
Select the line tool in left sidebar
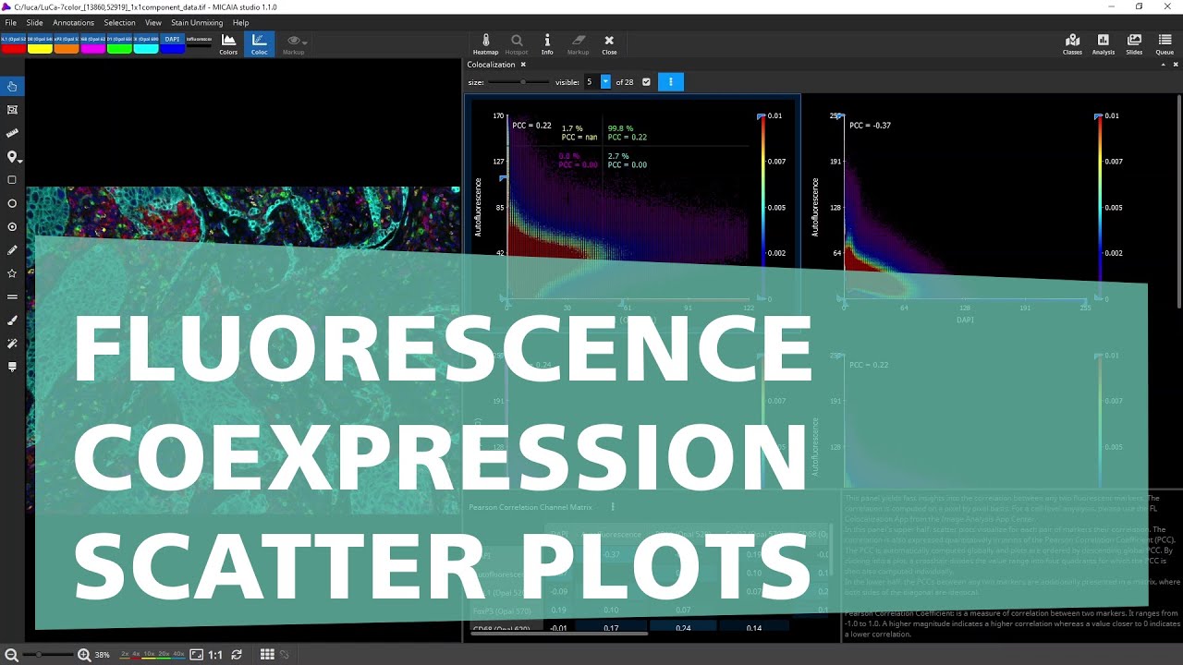pos(12,296)
